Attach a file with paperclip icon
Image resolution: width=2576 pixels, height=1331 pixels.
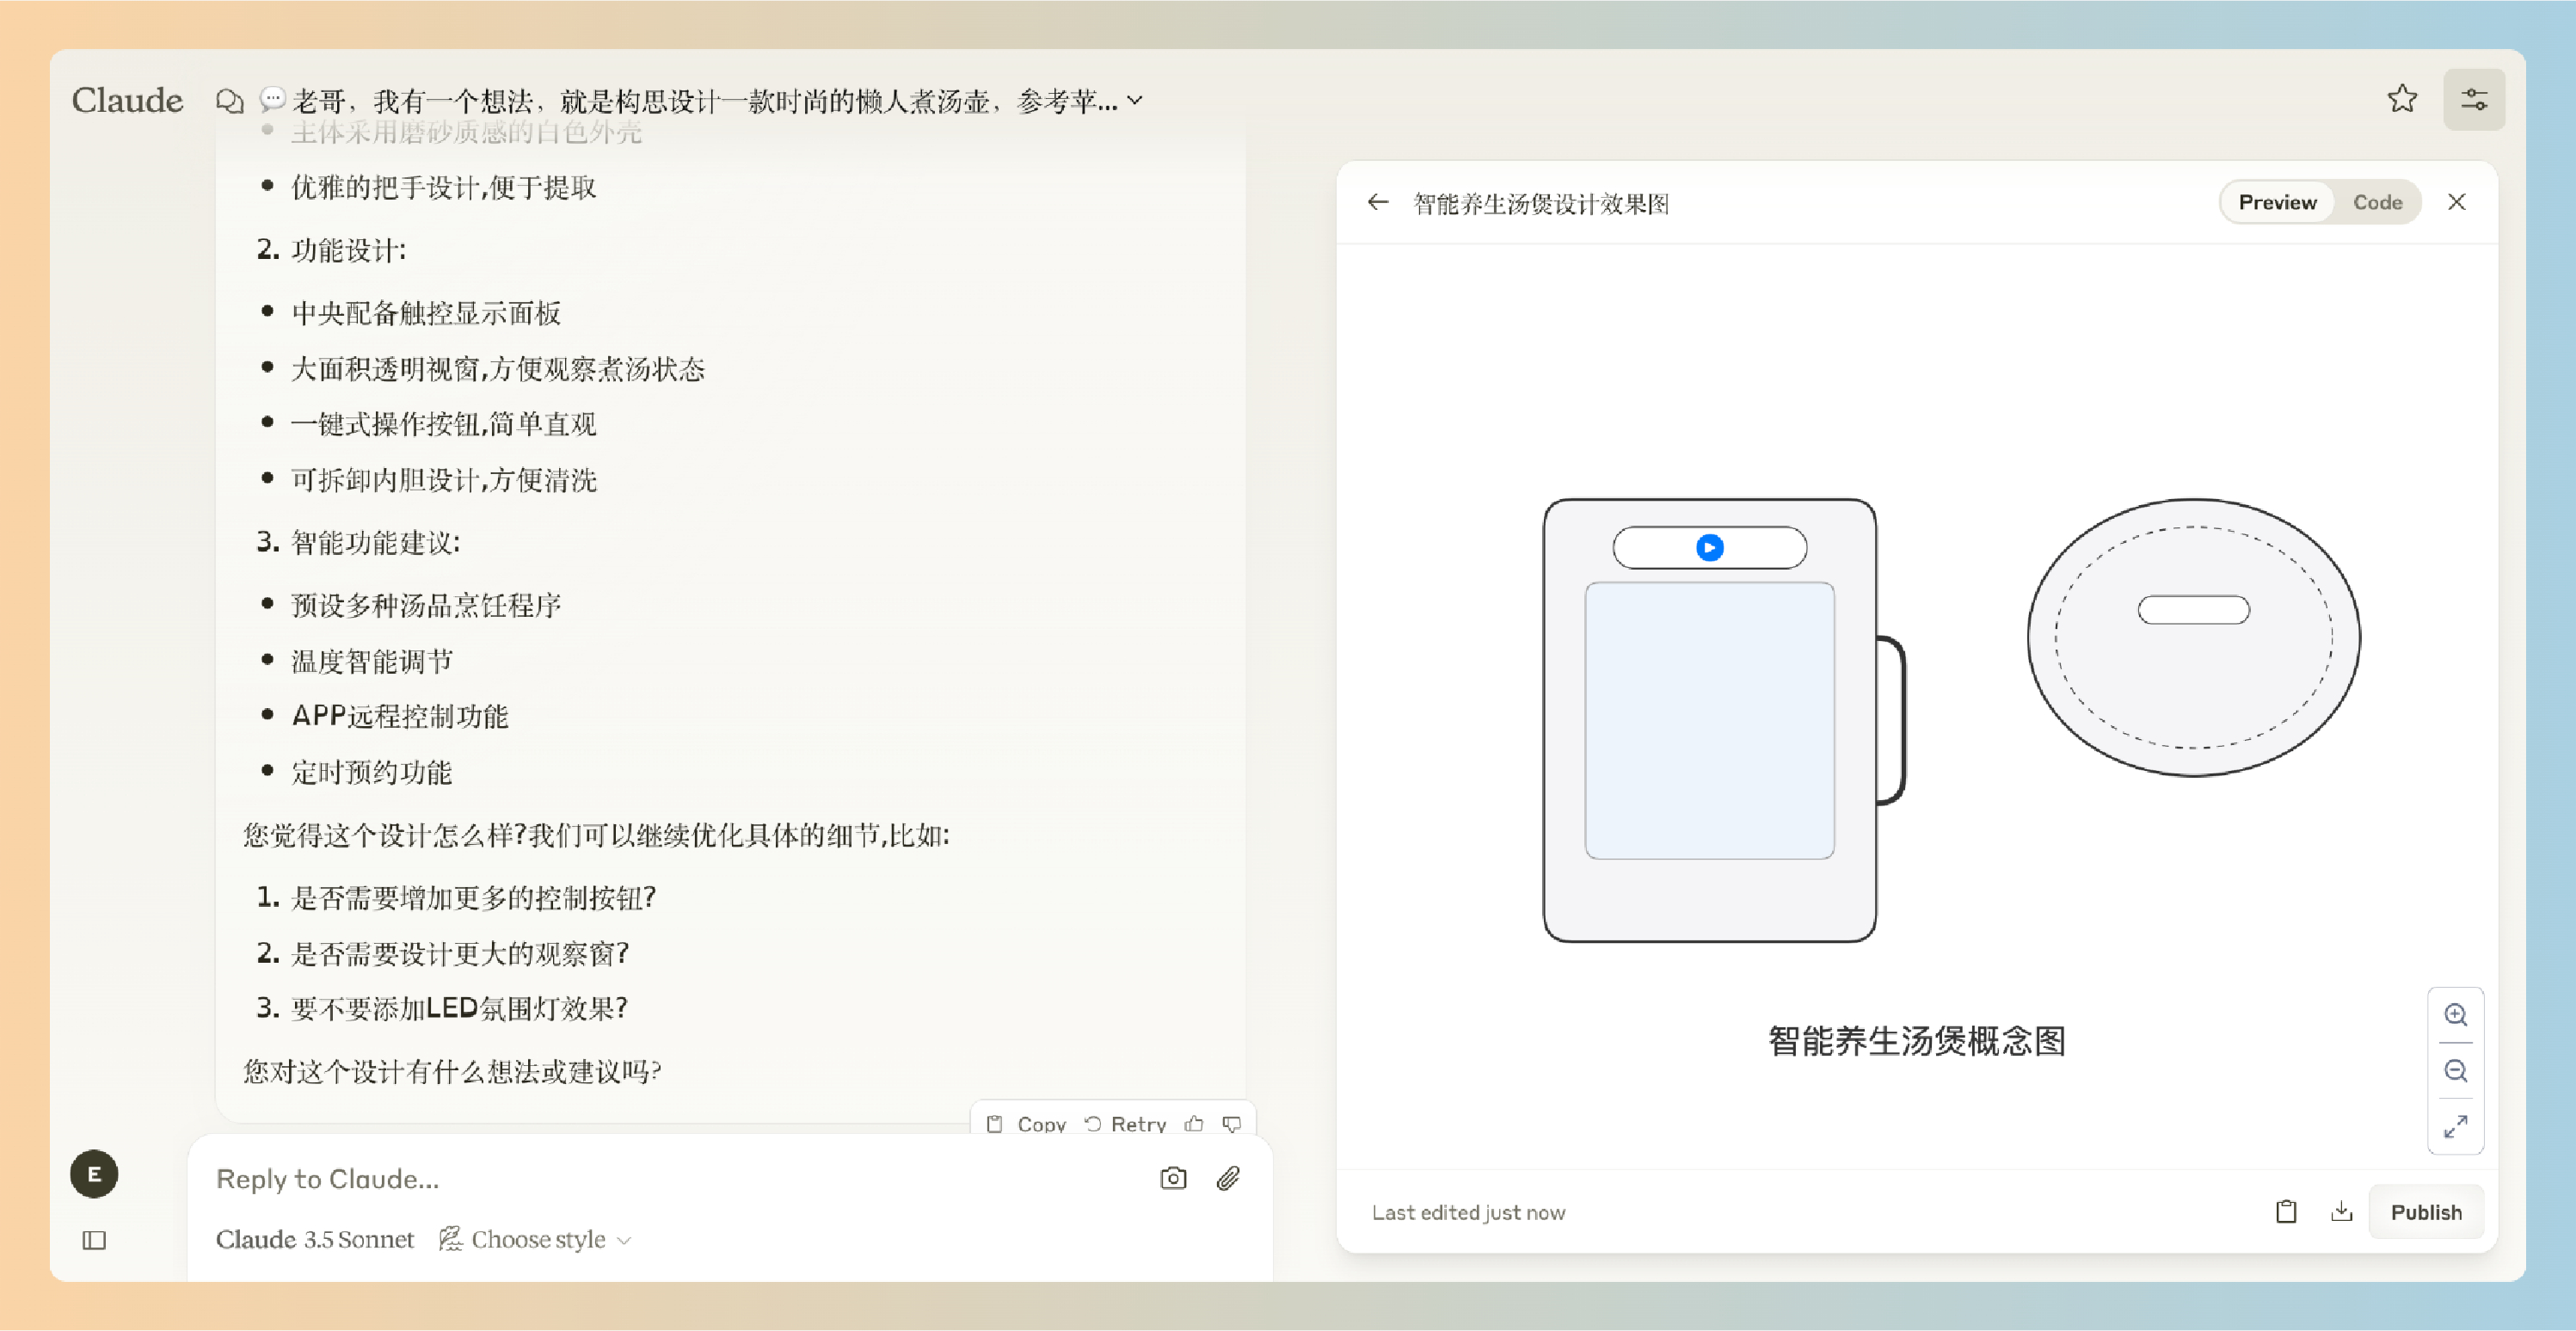point(1228,1178)
